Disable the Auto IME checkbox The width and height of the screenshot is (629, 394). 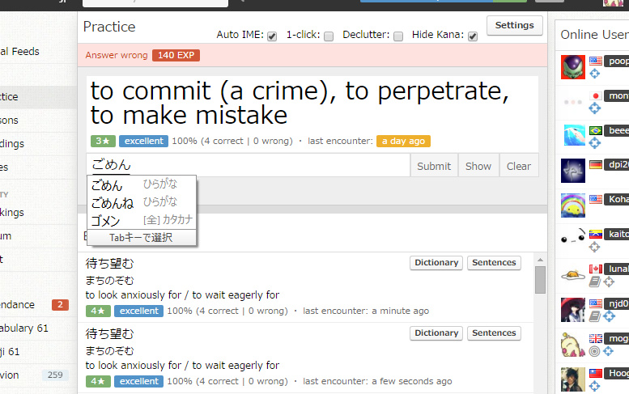(272, 36)
